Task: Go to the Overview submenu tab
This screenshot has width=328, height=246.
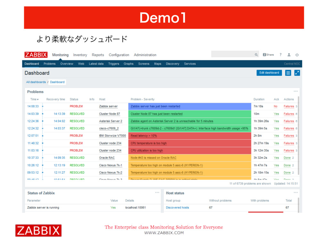Action: click(x=67, y=64)
